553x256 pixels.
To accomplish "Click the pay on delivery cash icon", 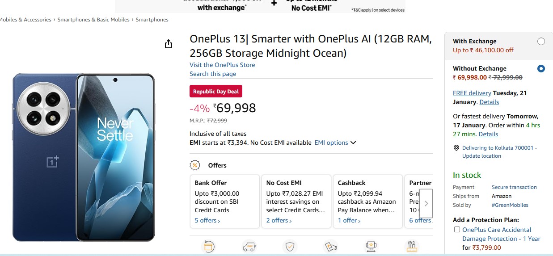I will [330, 247].
